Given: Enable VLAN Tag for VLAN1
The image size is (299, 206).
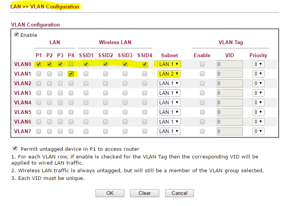Looking at the screenshot, I should pos(202,74).
